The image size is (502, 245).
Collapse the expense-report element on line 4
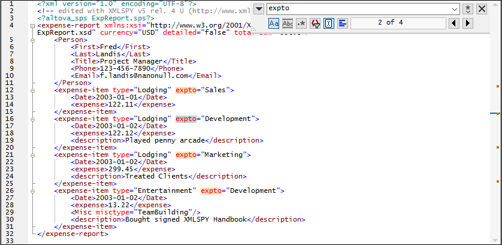(32, 26)
